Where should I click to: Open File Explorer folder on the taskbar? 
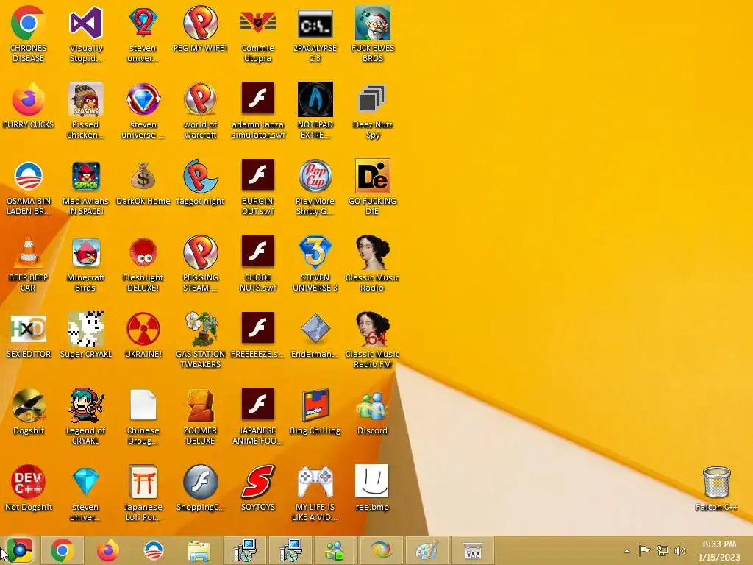pyautogui.click(x=199, y=550)
